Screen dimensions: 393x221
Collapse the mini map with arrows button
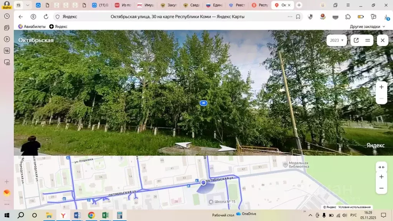[381, 167]
